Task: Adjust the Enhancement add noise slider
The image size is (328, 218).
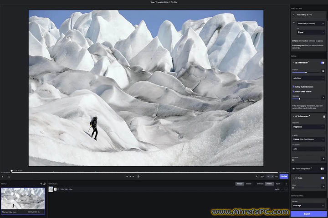Action: 293,160
